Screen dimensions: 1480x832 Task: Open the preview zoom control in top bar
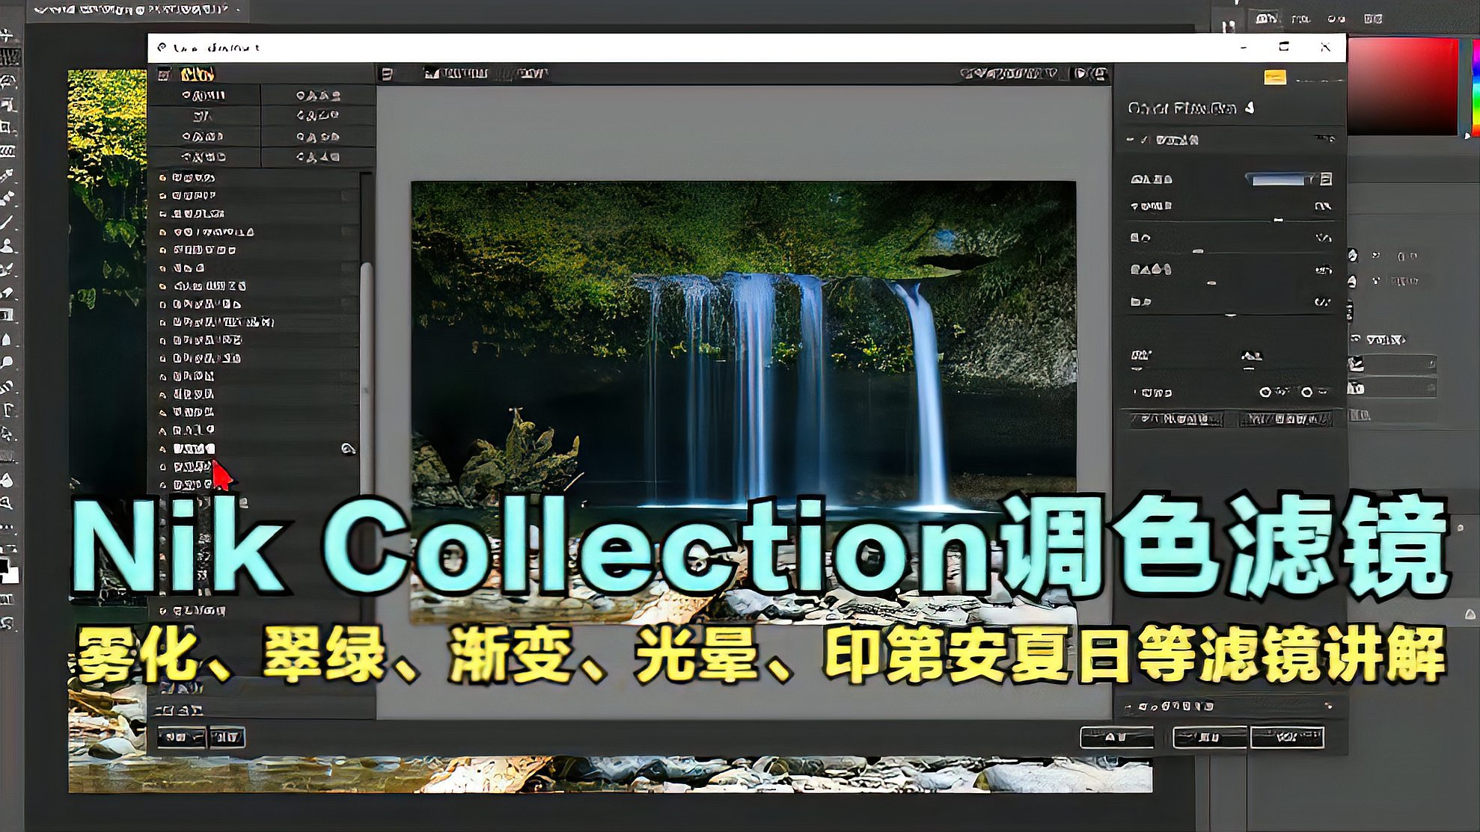[1009, 73]
